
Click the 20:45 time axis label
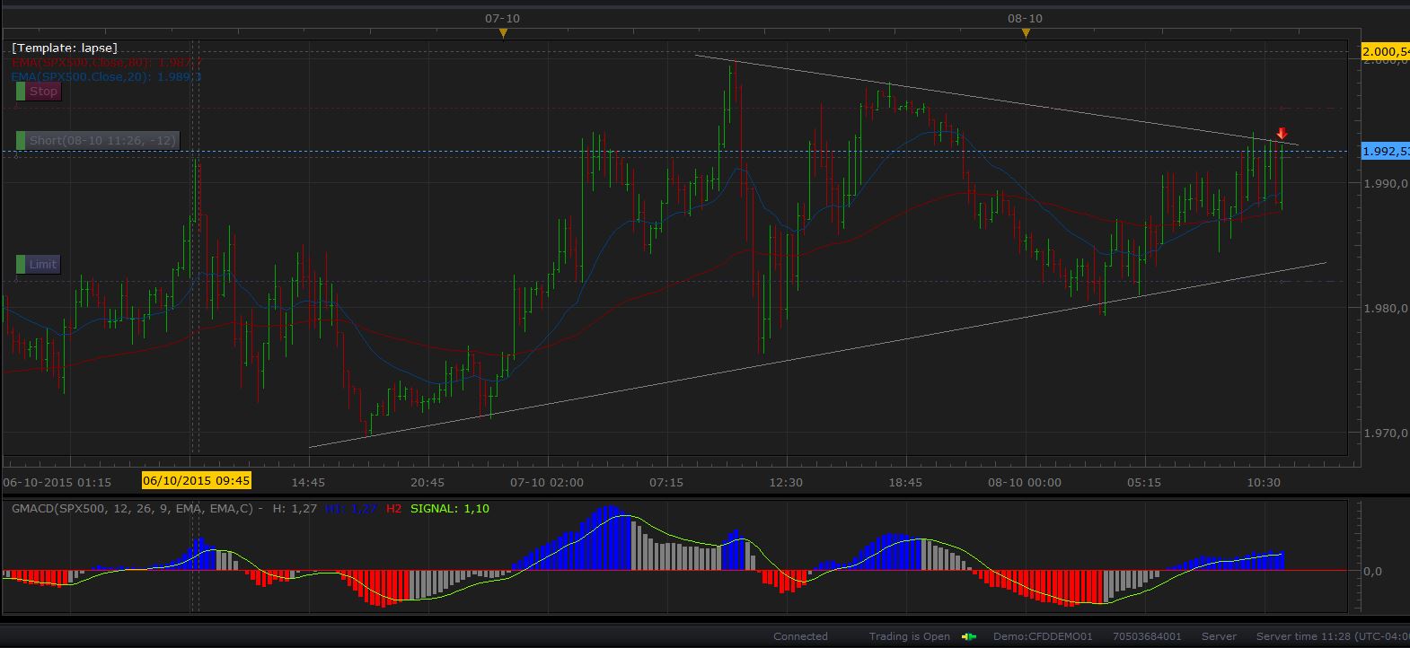427,482
